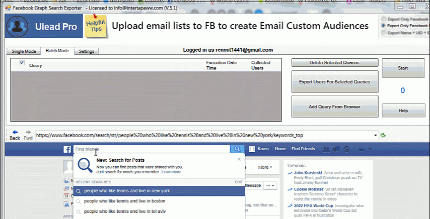Open Facebook notifications globe icon

coord(347,149)
